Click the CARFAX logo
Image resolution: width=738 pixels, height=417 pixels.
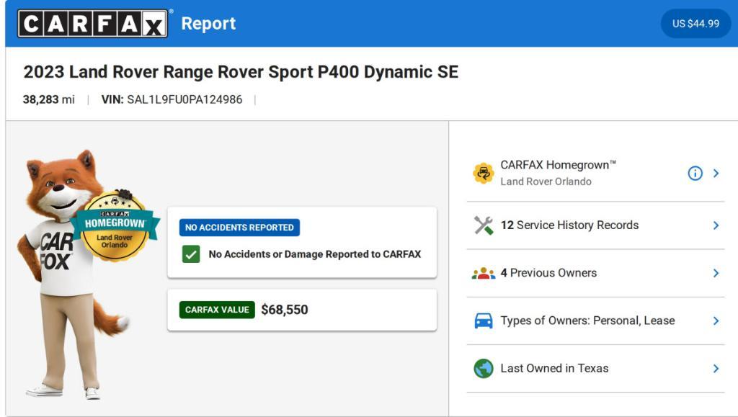93,24
